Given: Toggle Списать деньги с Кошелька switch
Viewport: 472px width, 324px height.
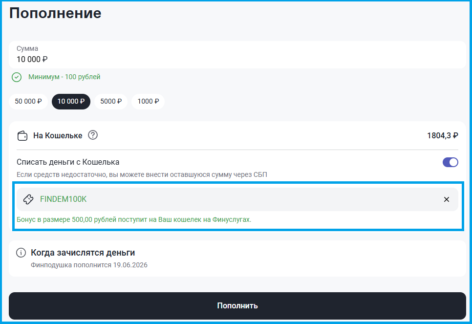Looking at the screenshot, I should click(451, 162).
